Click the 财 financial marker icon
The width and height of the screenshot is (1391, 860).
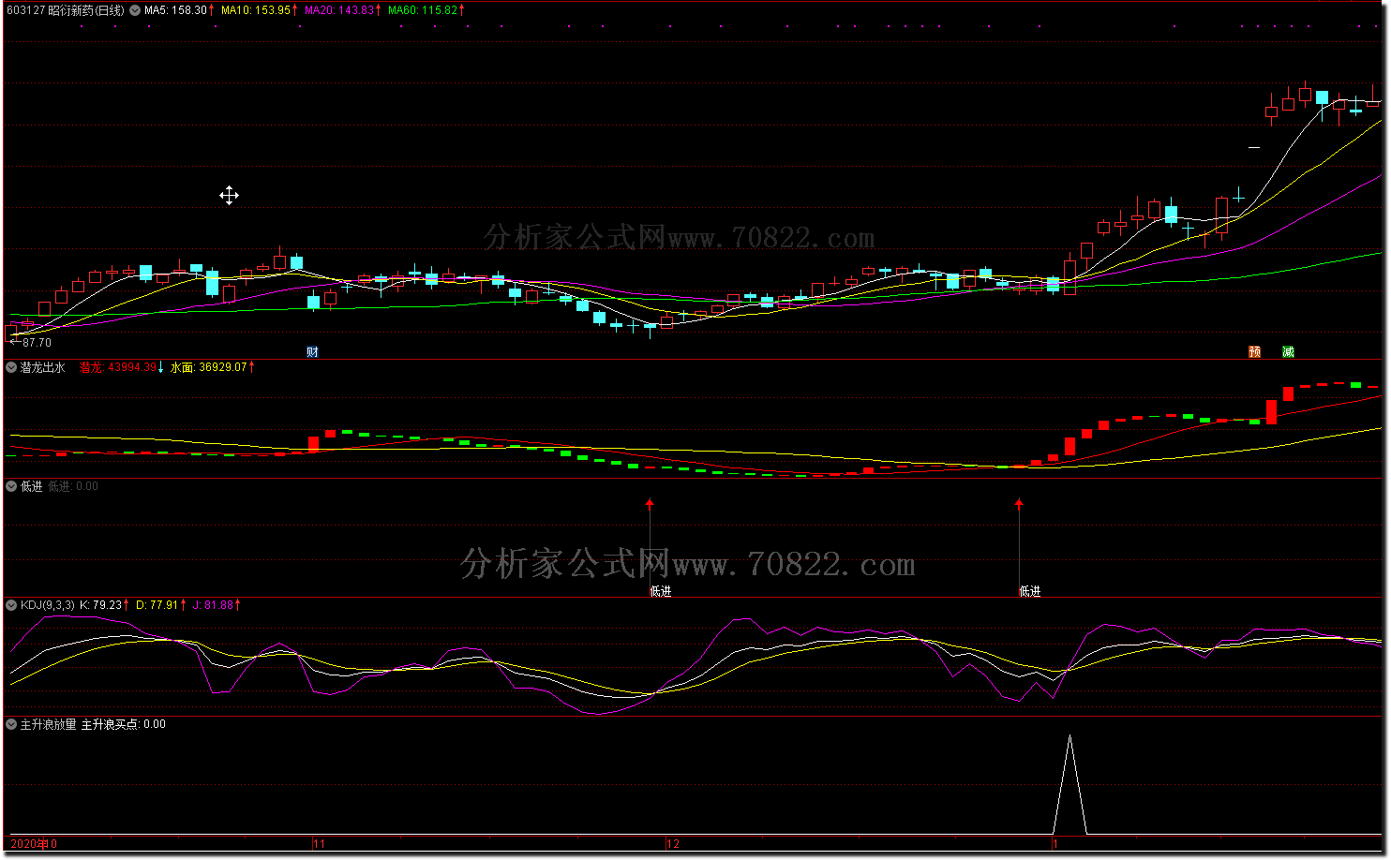tap(312, 352)
